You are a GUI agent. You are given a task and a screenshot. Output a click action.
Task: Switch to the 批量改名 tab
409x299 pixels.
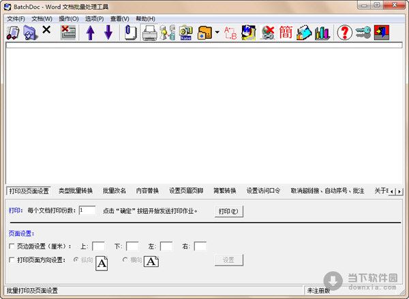[x=115, y=191]
